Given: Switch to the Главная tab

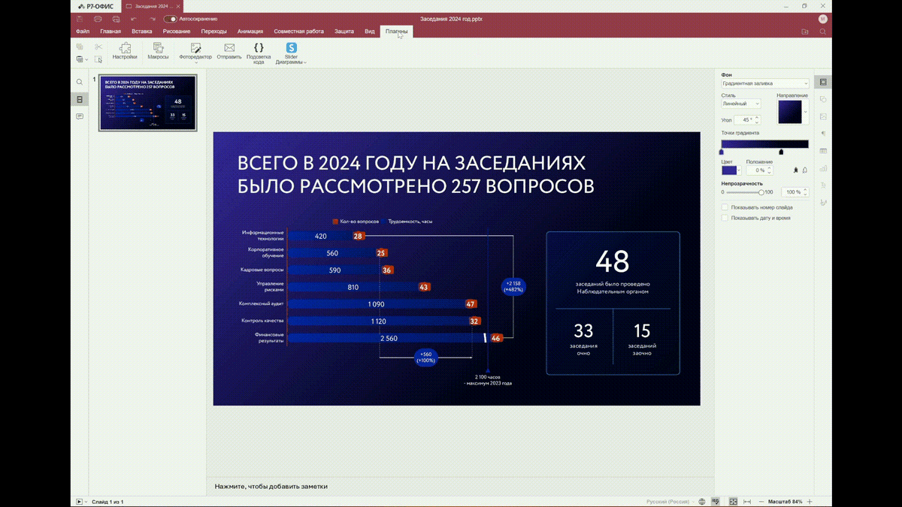Looking at the screenshot, I should tap(110, 32).
